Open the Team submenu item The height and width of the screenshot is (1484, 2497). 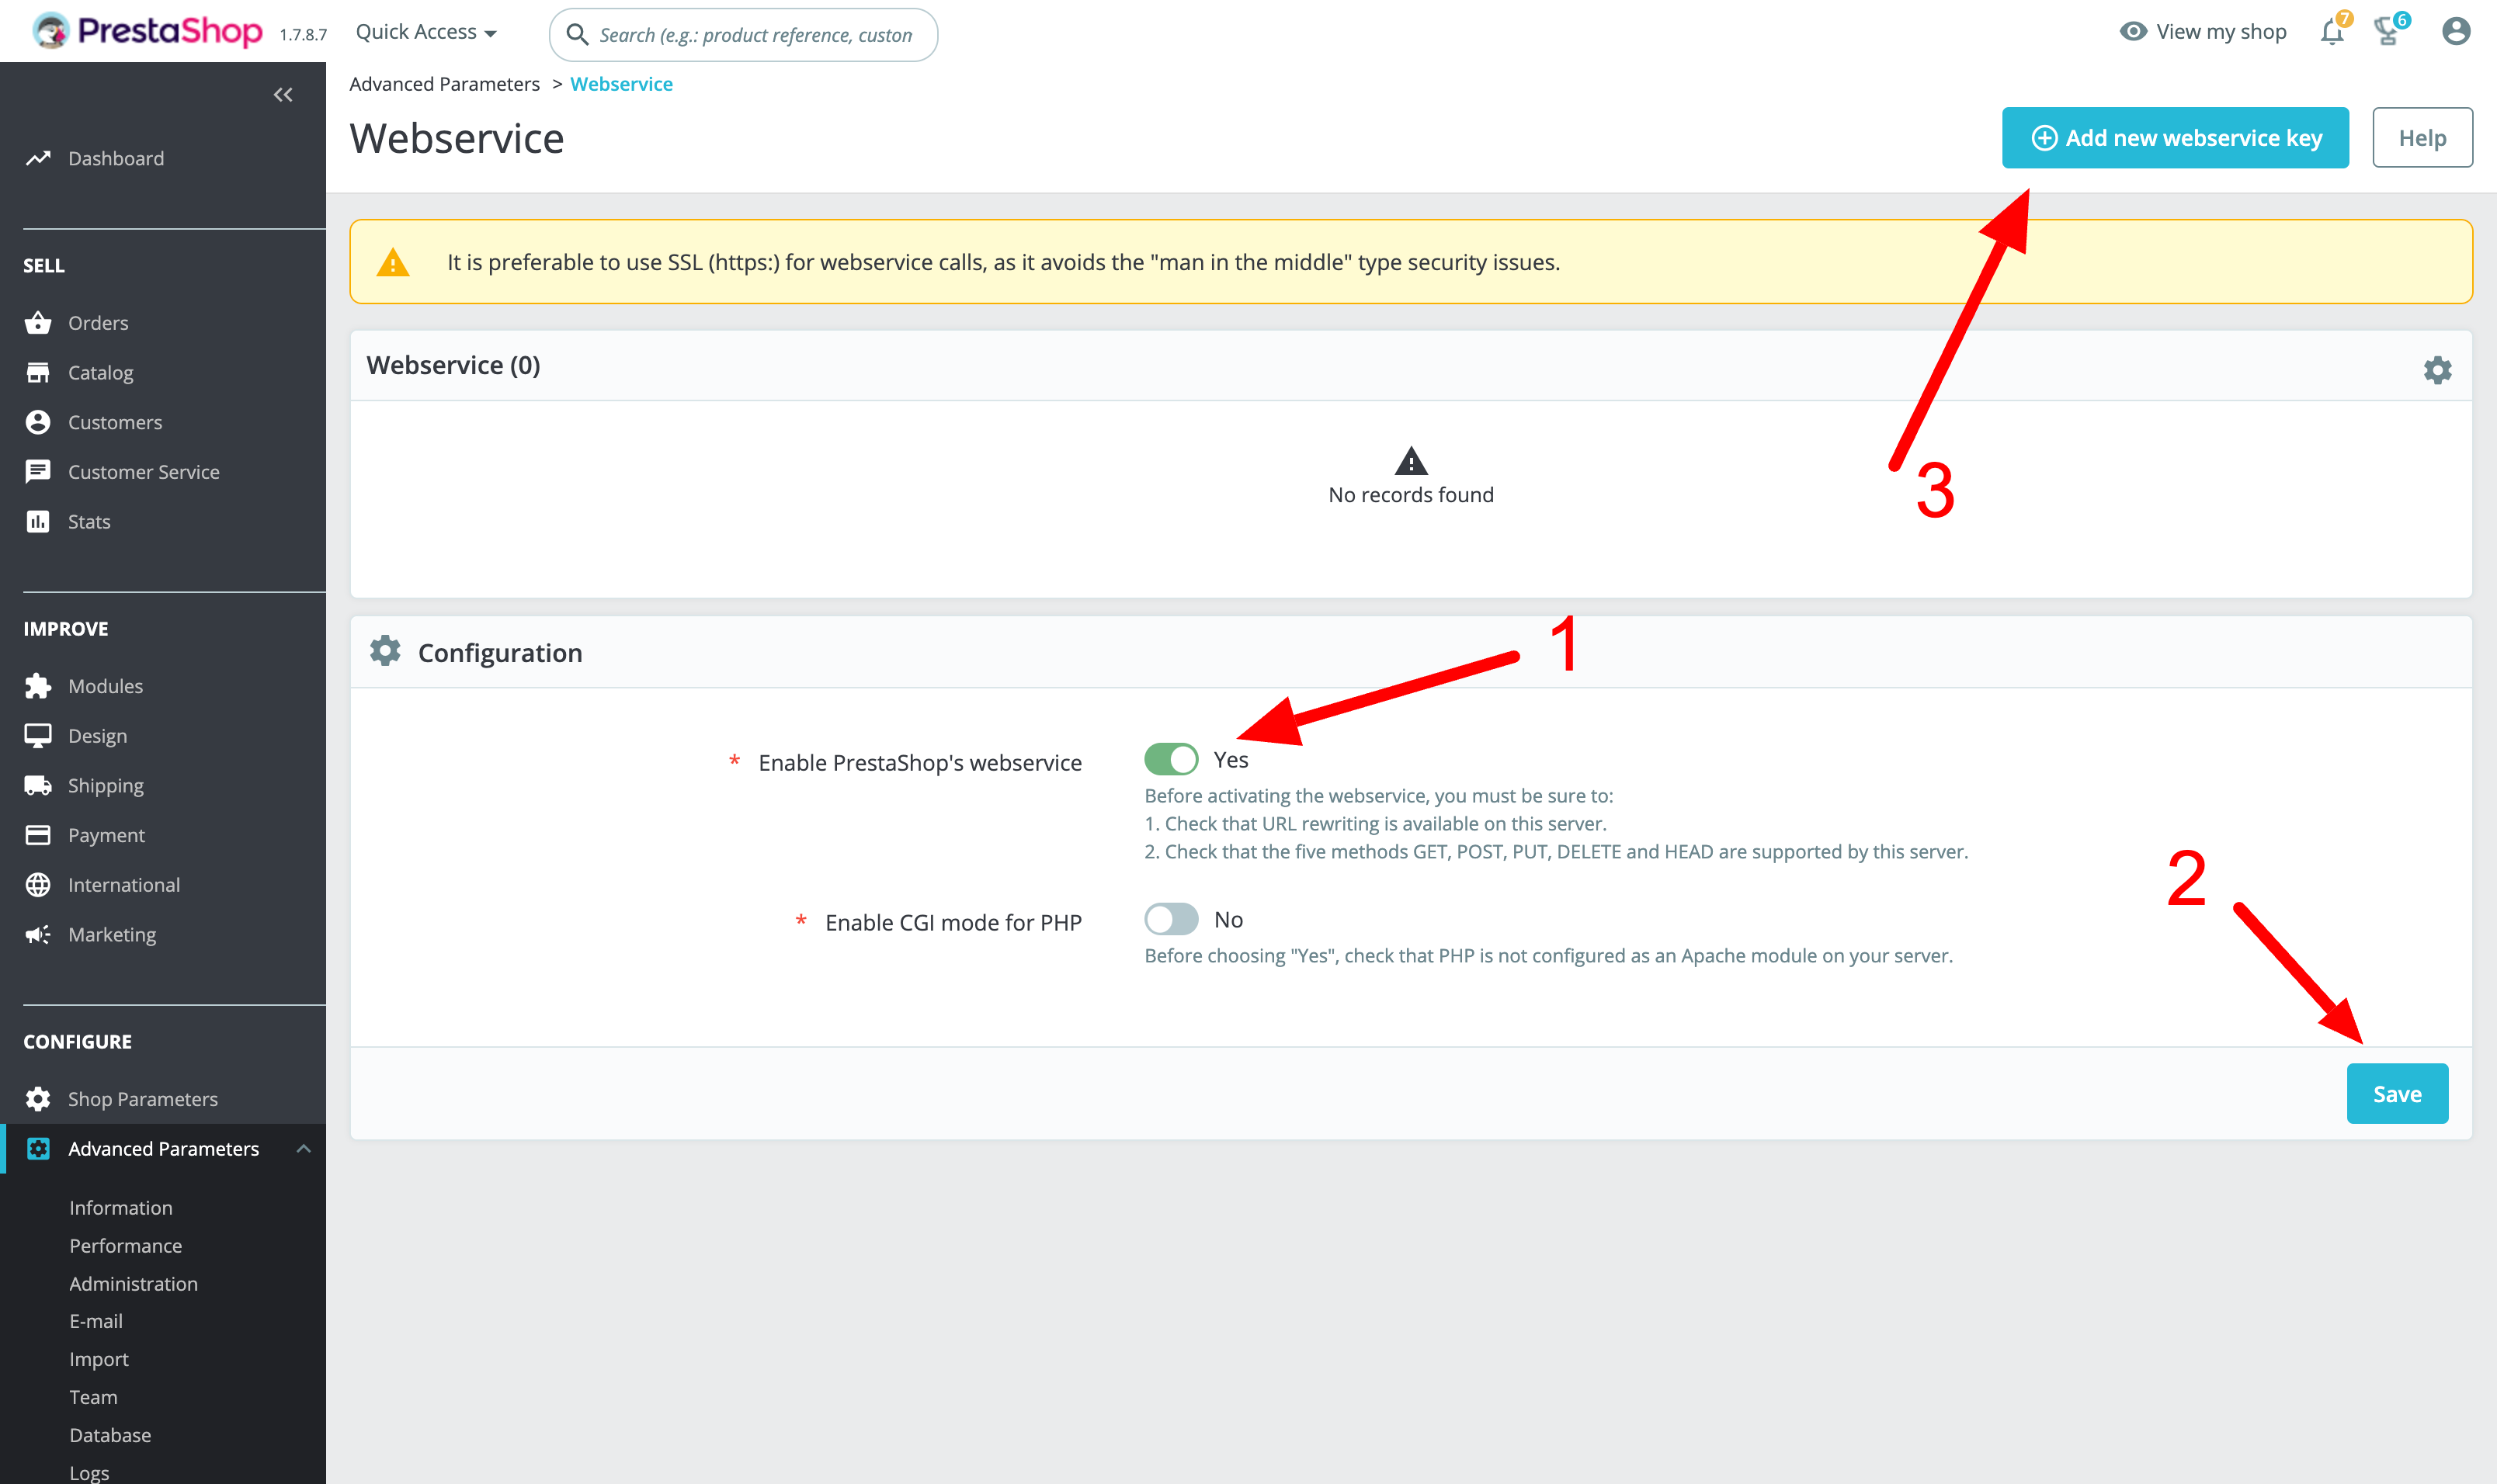point(93,1398)
